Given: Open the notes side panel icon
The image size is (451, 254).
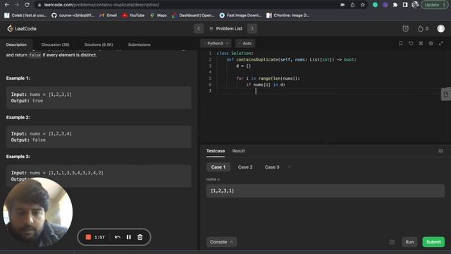Looking at the screenshot, I should click(446, 94).
